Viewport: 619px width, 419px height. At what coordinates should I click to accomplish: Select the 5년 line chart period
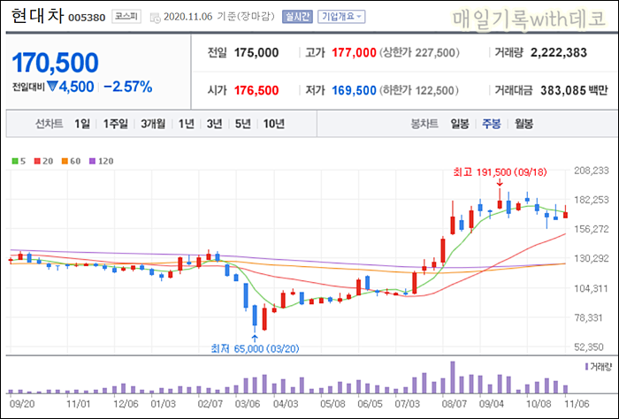pyautogui.click(x=243, y=124)
